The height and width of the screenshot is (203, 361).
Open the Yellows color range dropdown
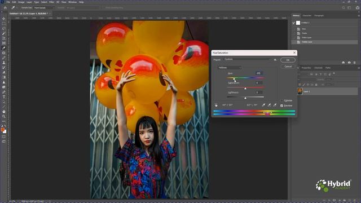pos(230,68)
